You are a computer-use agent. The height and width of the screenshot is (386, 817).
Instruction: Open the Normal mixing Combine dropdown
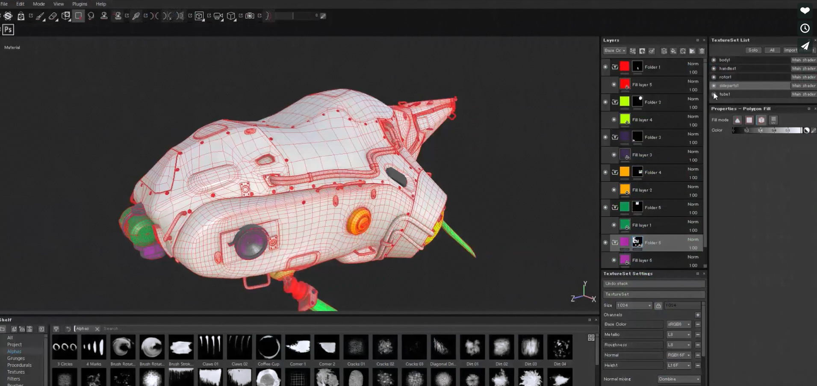point(678,379)
